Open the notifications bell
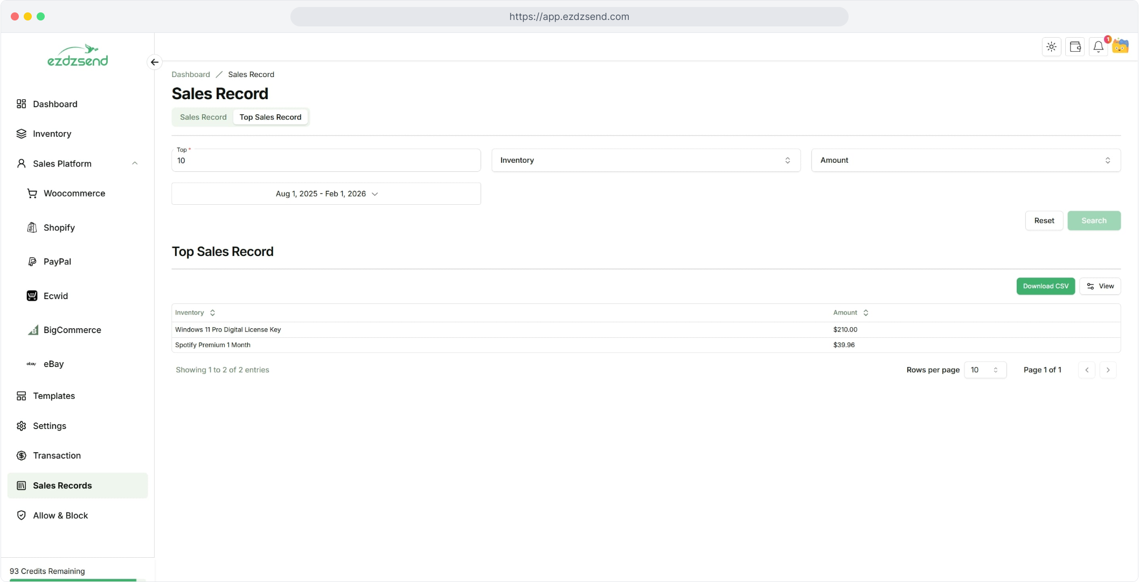Screen dimensions: 1139x582 tap(1098, 47)
